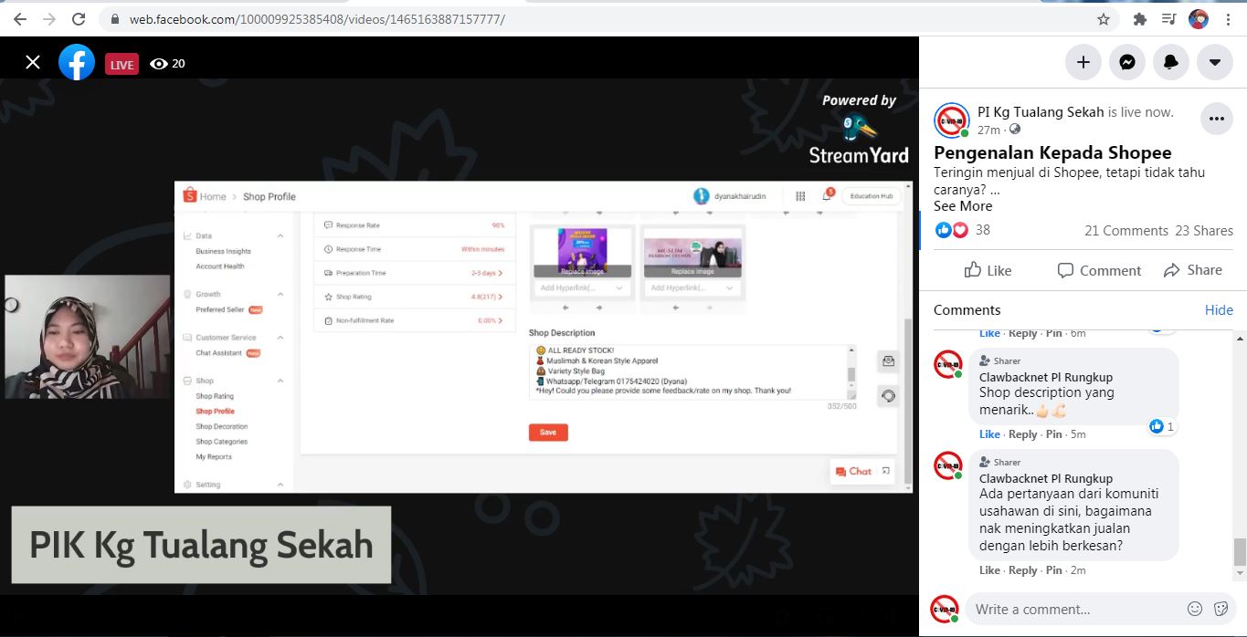
Task: Open Shopee support headset icon
Action: click(888, 396)
